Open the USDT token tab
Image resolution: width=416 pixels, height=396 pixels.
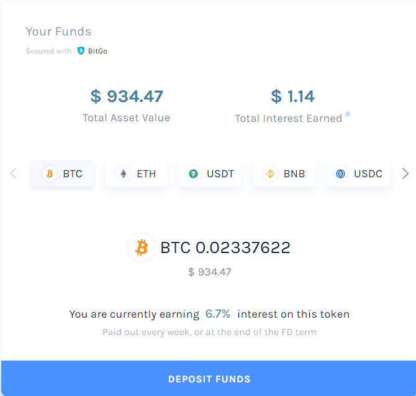[x=210, y=173]
